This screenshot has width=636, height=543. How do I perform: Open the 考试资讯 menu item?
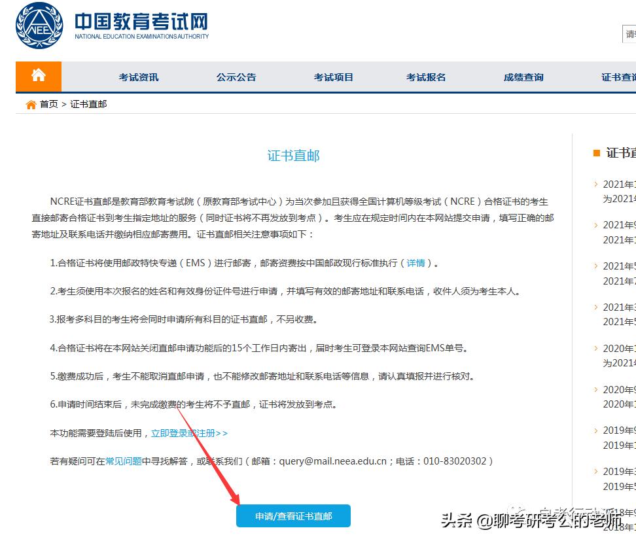[138, 77]
